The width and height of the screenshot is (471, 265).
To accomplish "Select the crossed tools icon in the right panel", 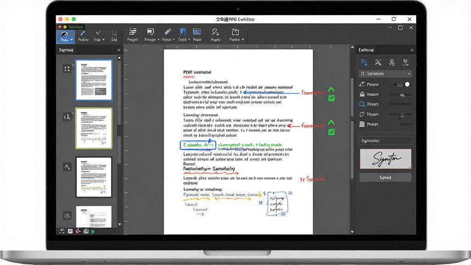I will click(x=378, y=62).
